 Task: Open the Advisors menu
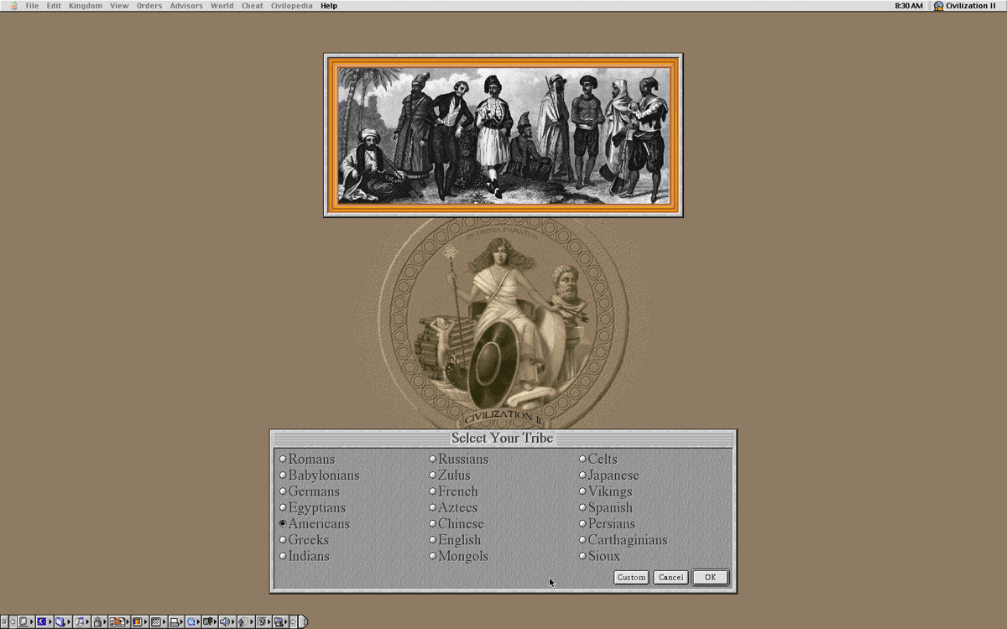[186, 6]
